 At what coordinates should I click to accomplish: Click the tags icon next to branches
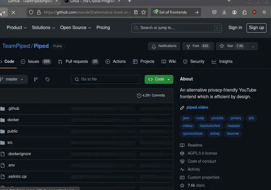47,79
